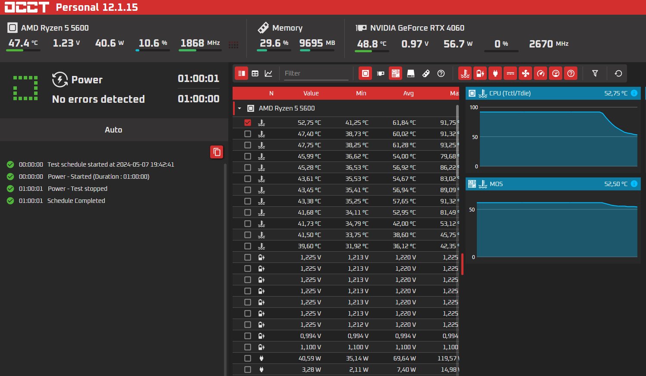
Task: Click the CPU chip icon beside AMD Ryzen 5 5600 in the top bar
Action: point(13,28)
